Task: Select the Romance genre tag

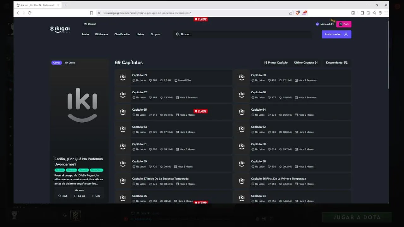Action: point(71,170)
